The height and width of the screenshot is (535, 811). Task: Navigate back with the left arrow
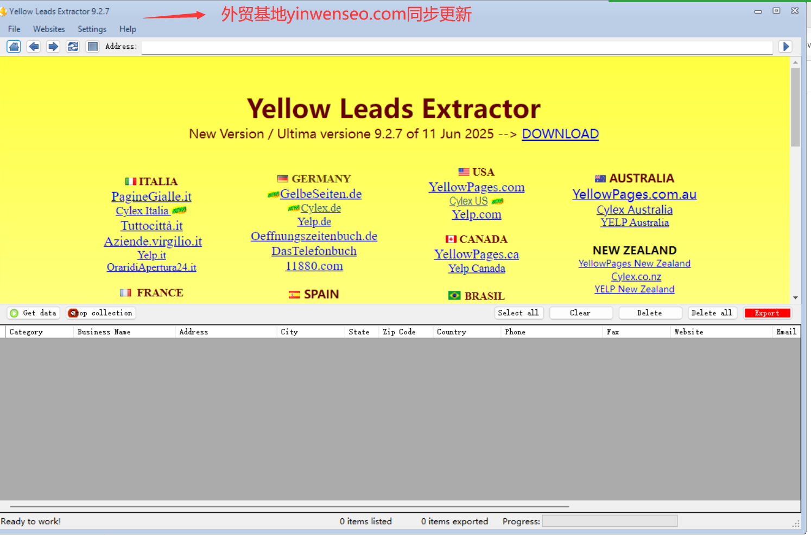pos(34,47)
